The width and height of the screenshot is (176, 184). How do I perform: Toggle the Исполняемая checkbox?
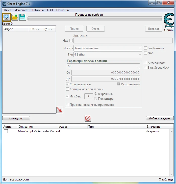click(x=118, y=84)
